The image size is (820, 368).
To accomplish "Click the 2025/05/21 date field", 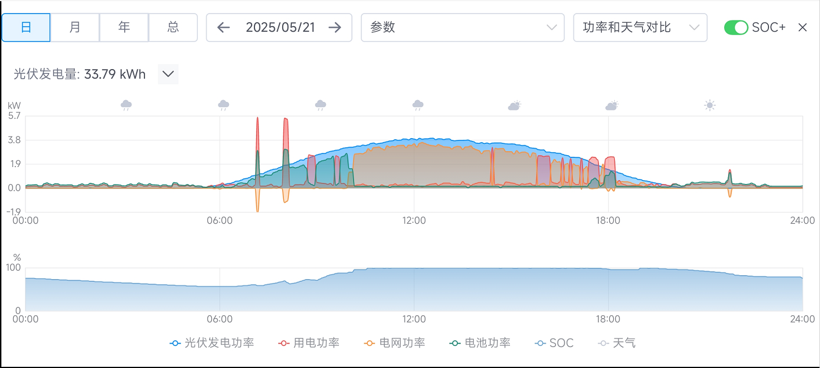I will click(x=280, y=27).
